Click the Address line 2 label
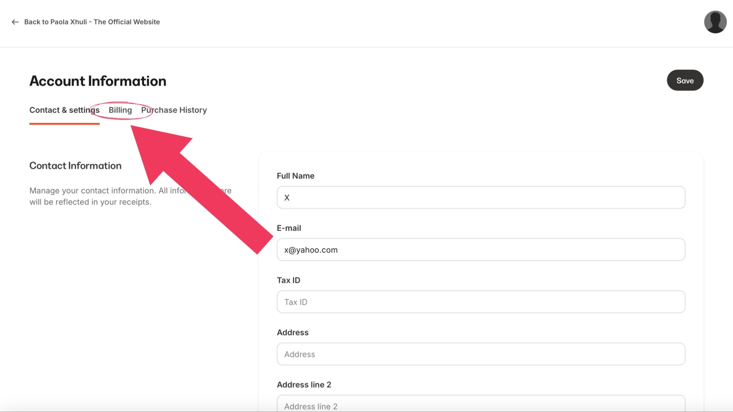The image size is (733, 412). pyautogui.click(x=304, y=385)
